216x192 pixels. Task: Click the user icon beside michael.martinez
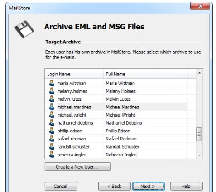[52, 107]
